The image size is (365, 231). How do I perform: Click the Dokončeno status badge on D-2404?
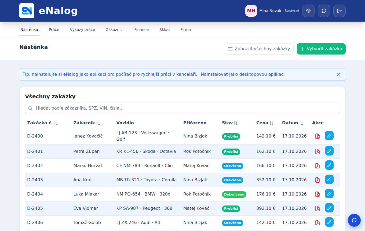click(234, 194)
